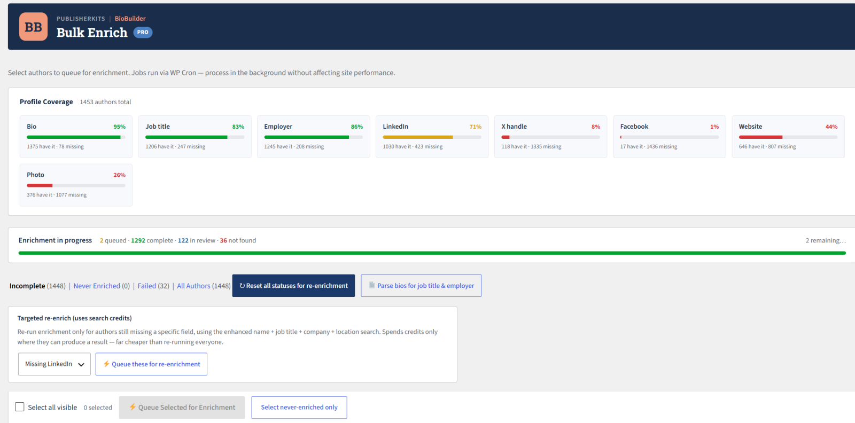855x423 pixels.
Task: Click the PUBLISHERKITS header label
Action: [81, 19]
